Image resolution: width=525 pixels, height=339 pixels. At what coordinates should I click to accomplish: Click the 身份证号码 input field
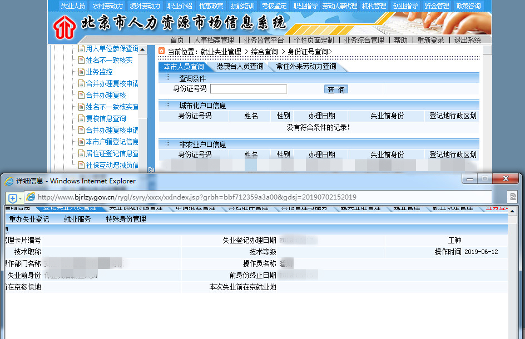click(x=248, y=89)
